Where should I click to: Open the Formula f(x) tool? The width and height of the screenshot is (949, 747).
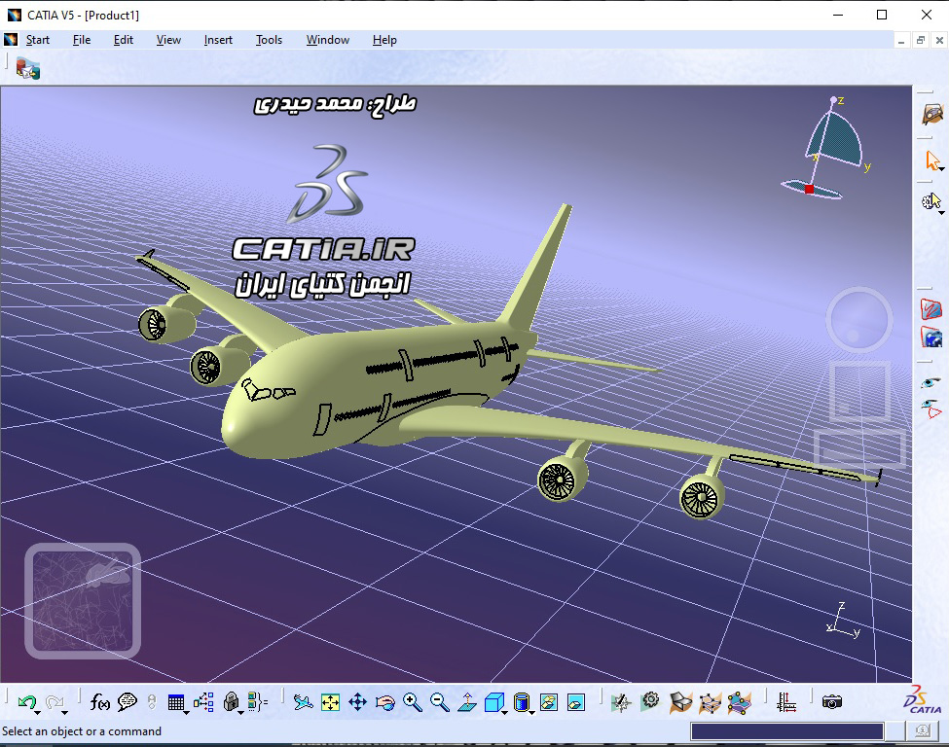click(x=99, y=701)
